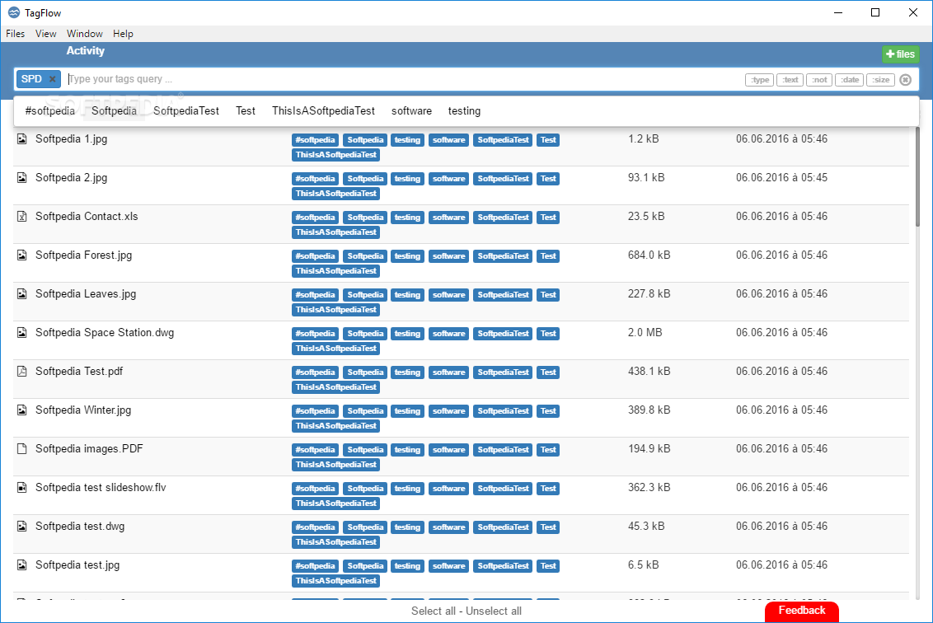Click #softpedia tag on Softpedia 1.jpg row
Viewport: 933px width, 623px height.
click(x=316, y=140)
